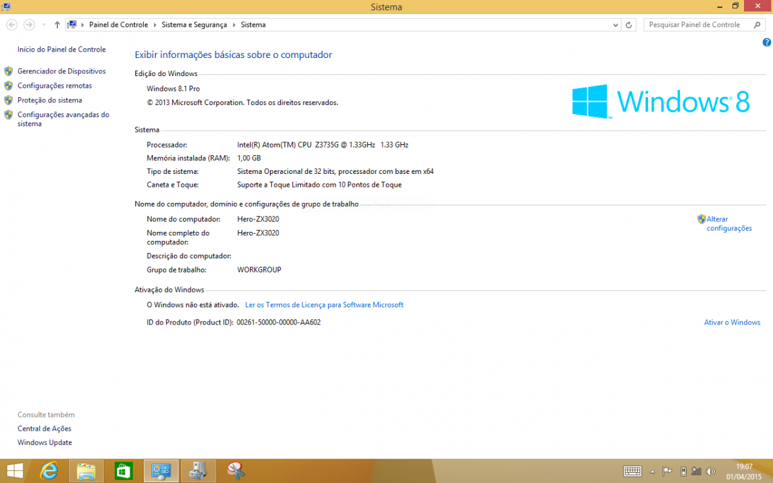Open the Action Center flag icon
Viewport: 773px width, 483px height.
[x=667, y=471]
